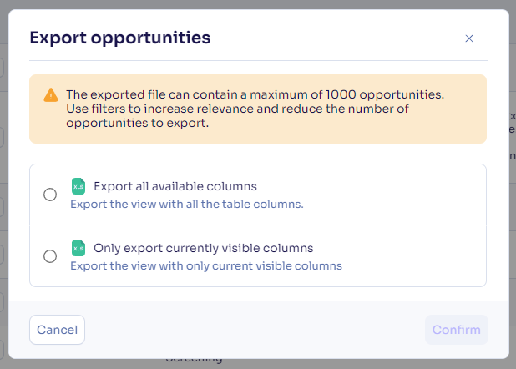Close the Export opportunities dialog
The width and height of the screenshot is (516, 369).
[469, 38]
